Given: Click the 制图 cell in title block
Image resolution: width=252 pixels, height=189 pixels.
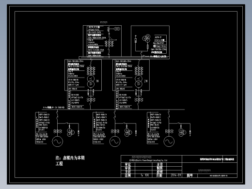Looking at the screenshot, I should coord(159,168).
